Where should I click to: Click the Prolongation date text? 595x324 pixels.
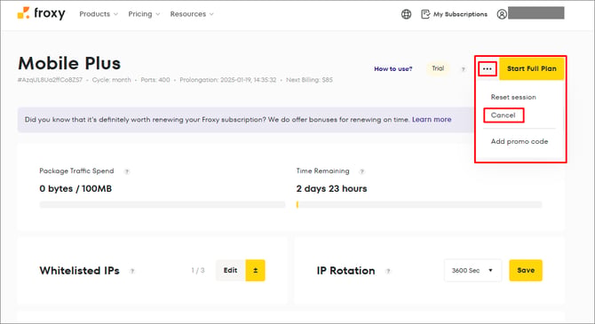point(228,80)
